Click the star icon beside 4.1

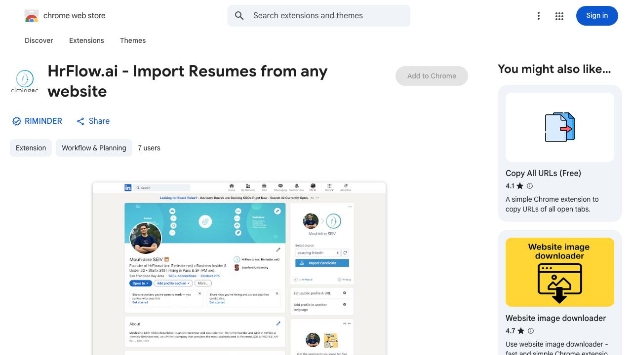[520, 186]
